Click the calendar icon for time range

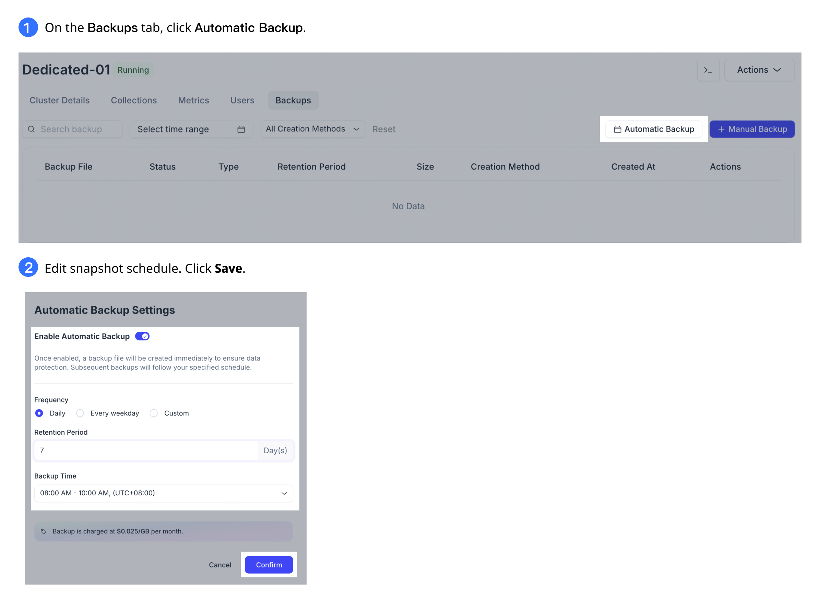click(x=241, y=129)
